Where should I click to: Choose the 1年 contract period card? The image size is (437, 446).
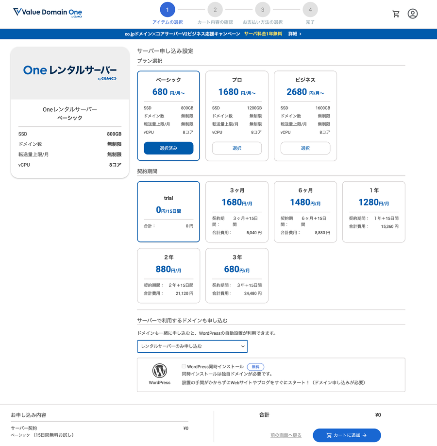point(374,212)
